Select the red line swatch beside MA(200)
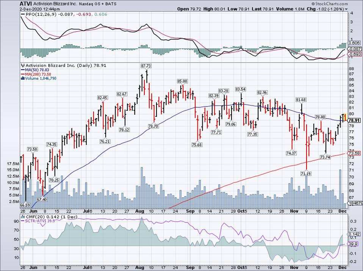The width and height of the screenshot is (363, 271). click(23, 74)
